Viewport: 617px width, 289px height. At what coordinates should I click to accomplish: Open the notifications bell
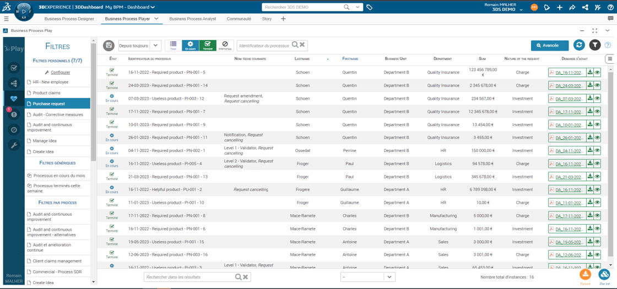coord(547,7)
